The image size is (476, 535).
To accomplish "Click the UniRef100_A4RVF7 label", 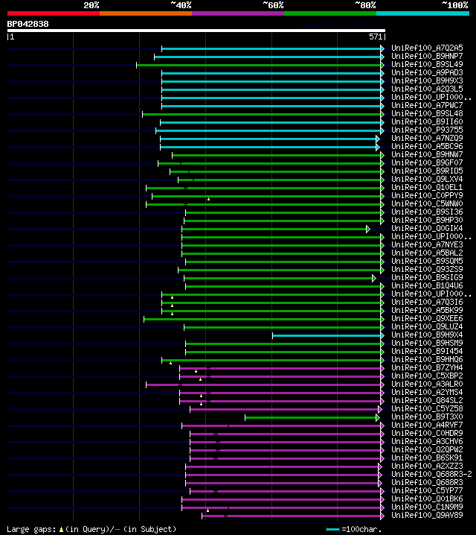I will tap(427, 425).
